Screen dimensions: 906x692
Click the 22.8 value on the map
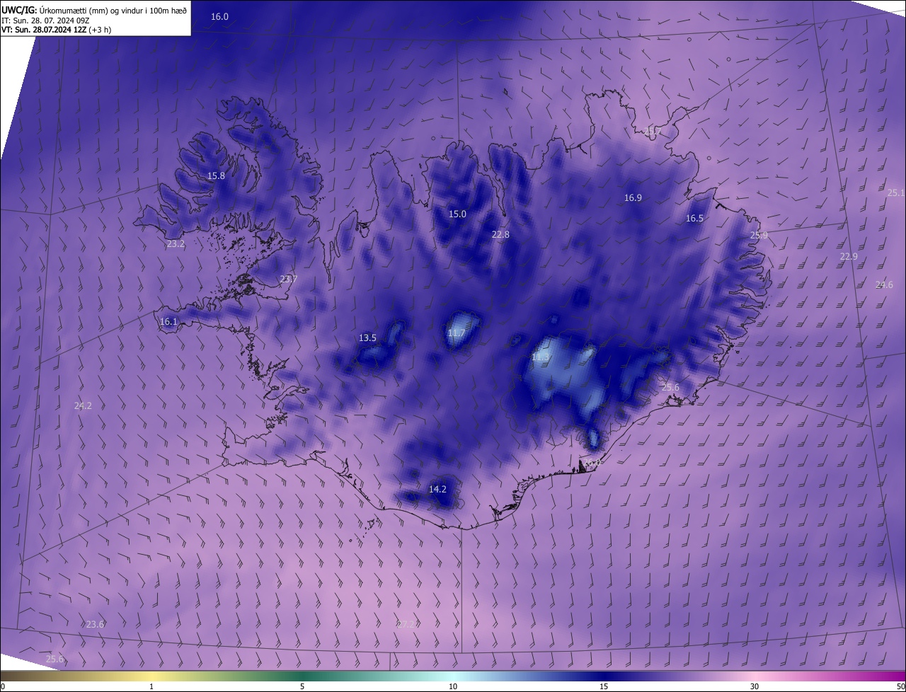tap(500, 235)
